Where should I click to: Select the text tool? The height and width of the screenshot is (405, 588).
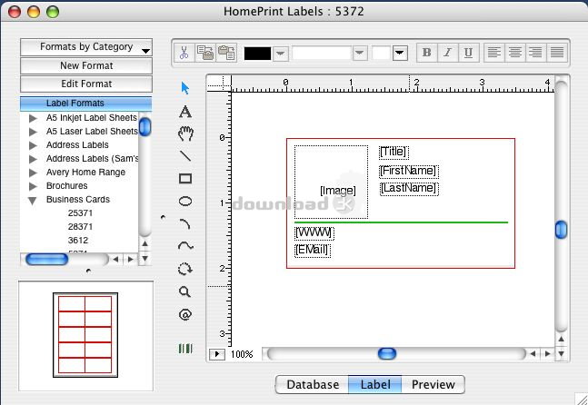(x=185, y=111)
